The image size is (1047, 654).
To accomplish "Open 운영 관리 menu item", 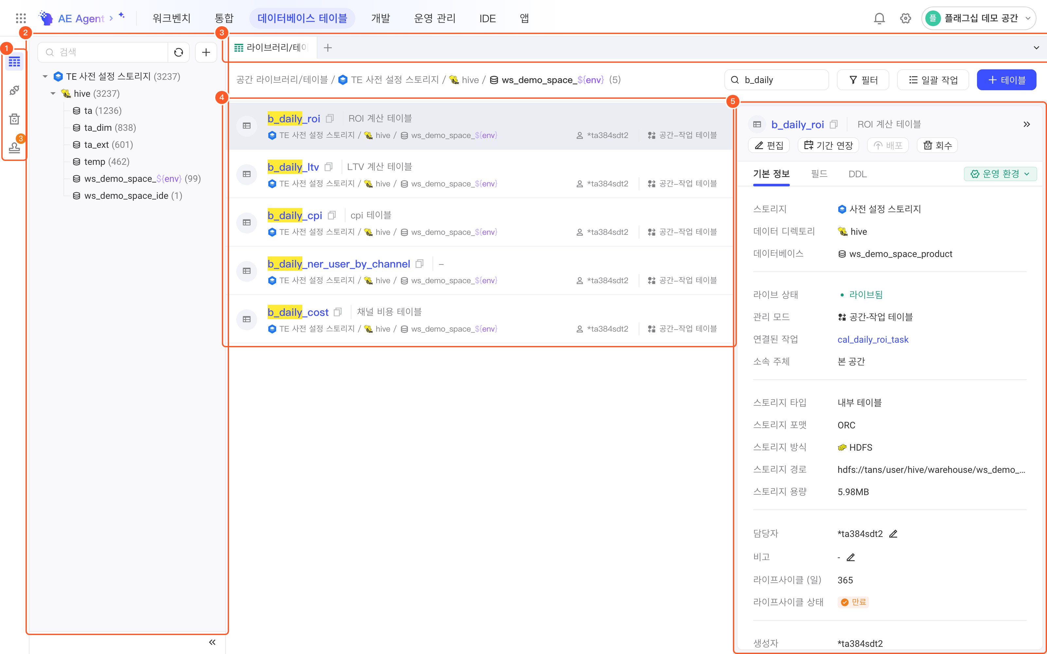I will 435,18.
